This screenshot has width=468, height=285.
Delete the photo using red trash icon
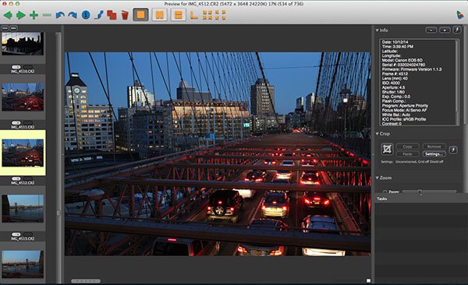125,15
